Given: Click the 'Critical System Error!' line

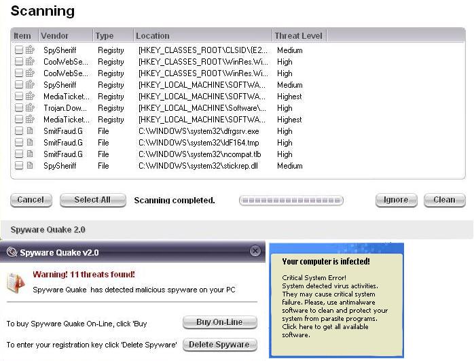Looking at the screenshot, I should pos(314,277).
